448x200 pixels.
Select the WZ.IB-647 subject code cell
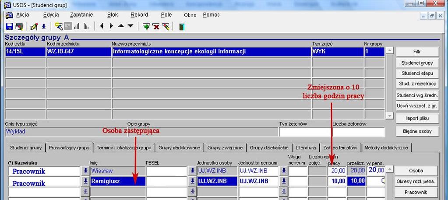coord(79,52)
